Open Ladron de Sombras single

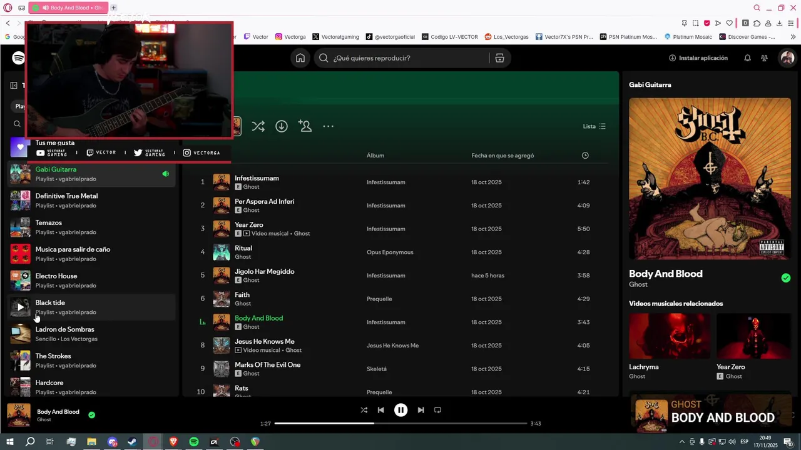coord(91,334)
